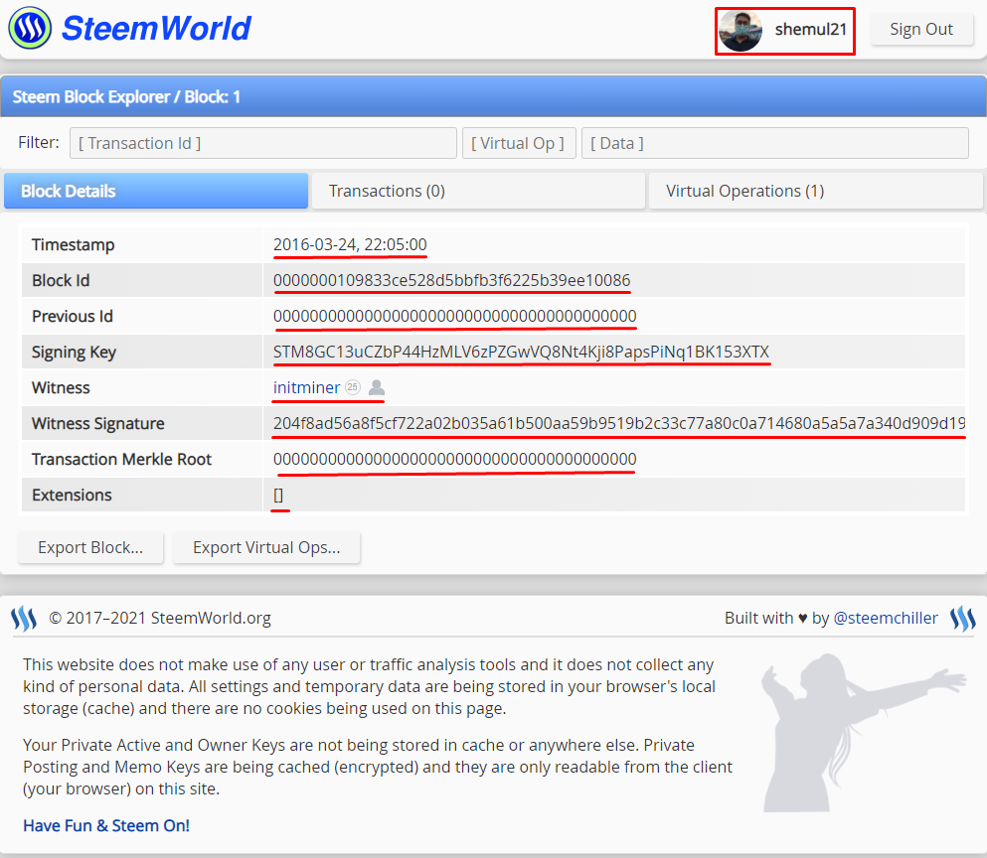Select the Extensions [] value
This screenshot has height=858, width=987.
click(x=278, y=496)
